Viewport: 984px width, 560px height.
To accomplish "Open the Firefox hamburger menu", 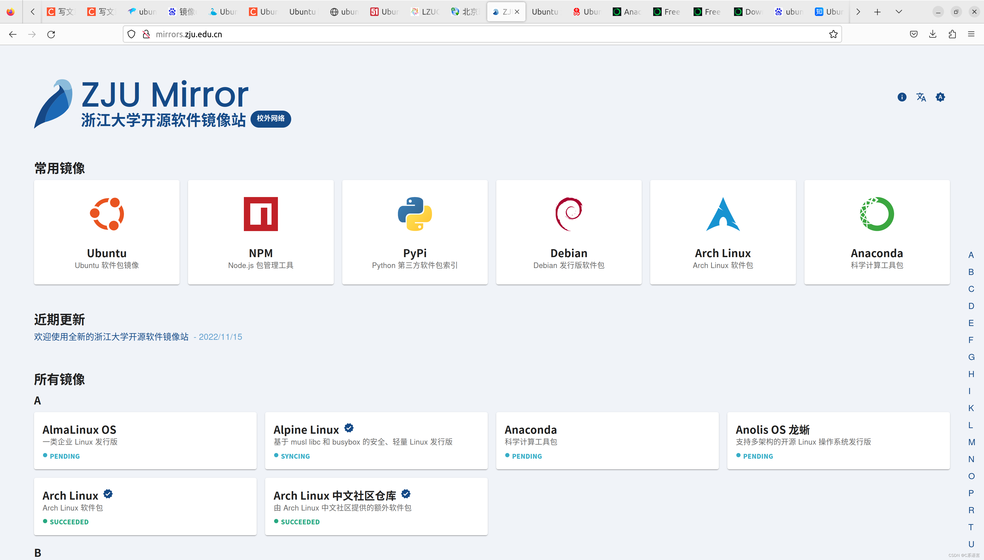I will coord(971,34).
